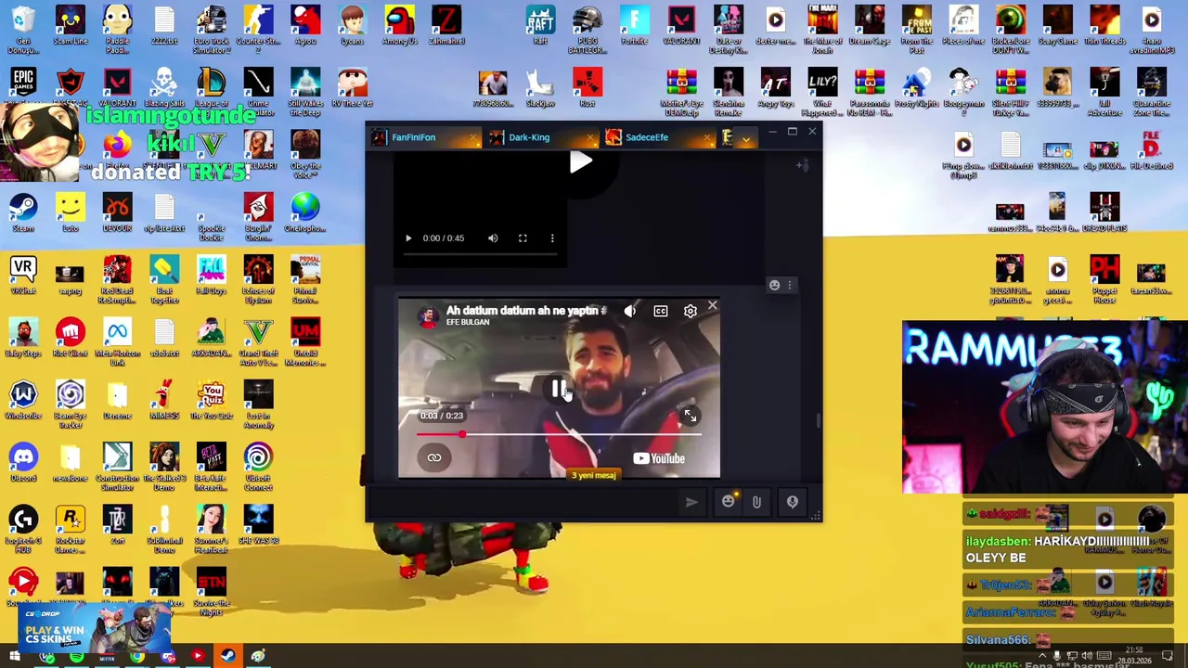The width and height of the screenshot is (1188, 668).
Task: Add a friend to this Steam chat
Action: click(803, 165)
